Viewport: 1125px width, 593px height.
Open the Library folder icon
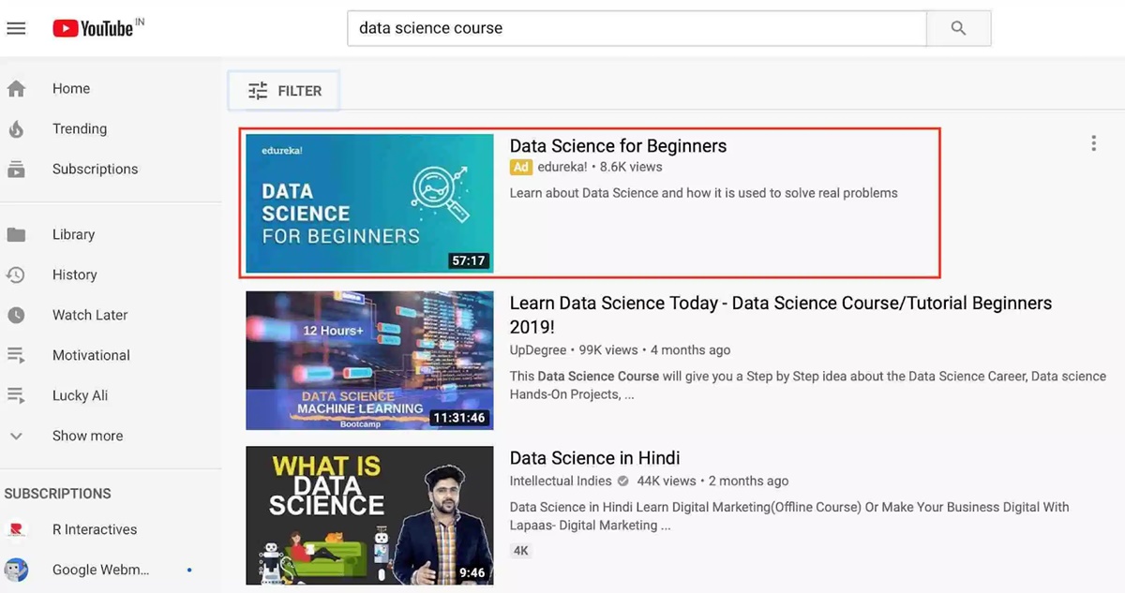click(x=16, y=234)
